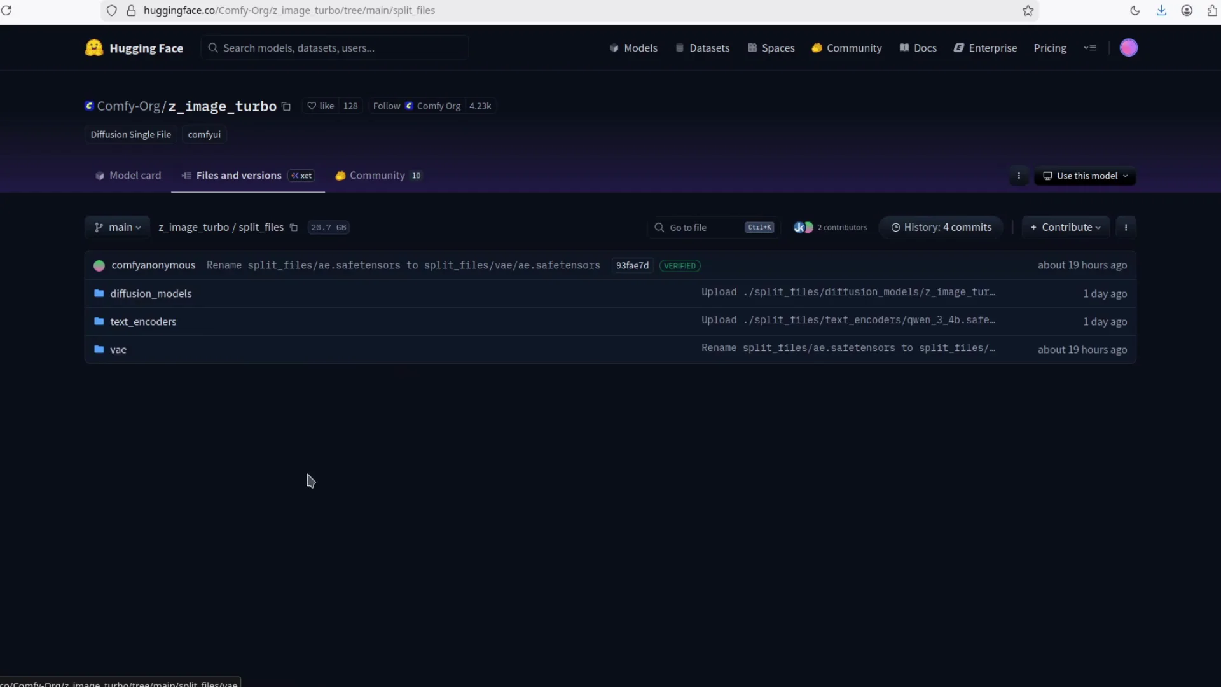The image size is (1221, 687).
Task: Copy the split_files path via the copy icon
Action: pos(293,227)
